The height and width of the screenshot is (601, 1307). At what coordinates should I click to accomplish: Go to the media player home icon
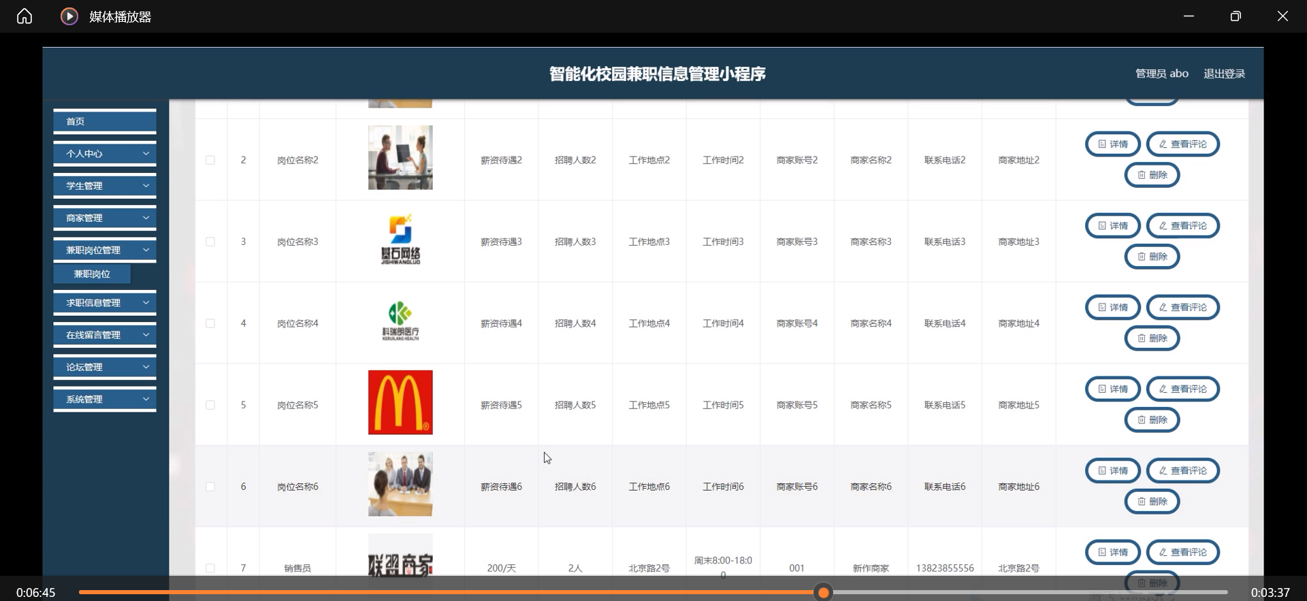click(25, 16)
